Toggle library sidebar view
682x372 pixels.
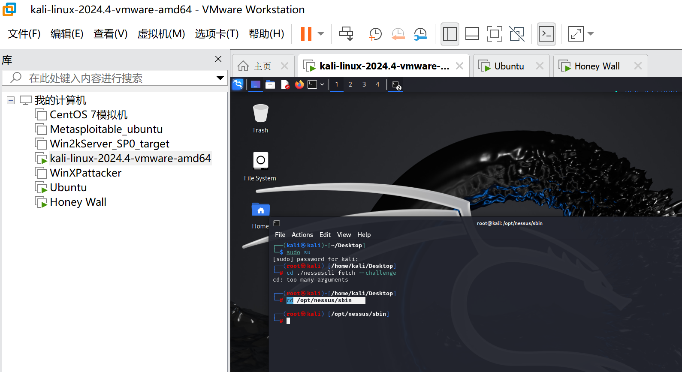click(450, 34)
